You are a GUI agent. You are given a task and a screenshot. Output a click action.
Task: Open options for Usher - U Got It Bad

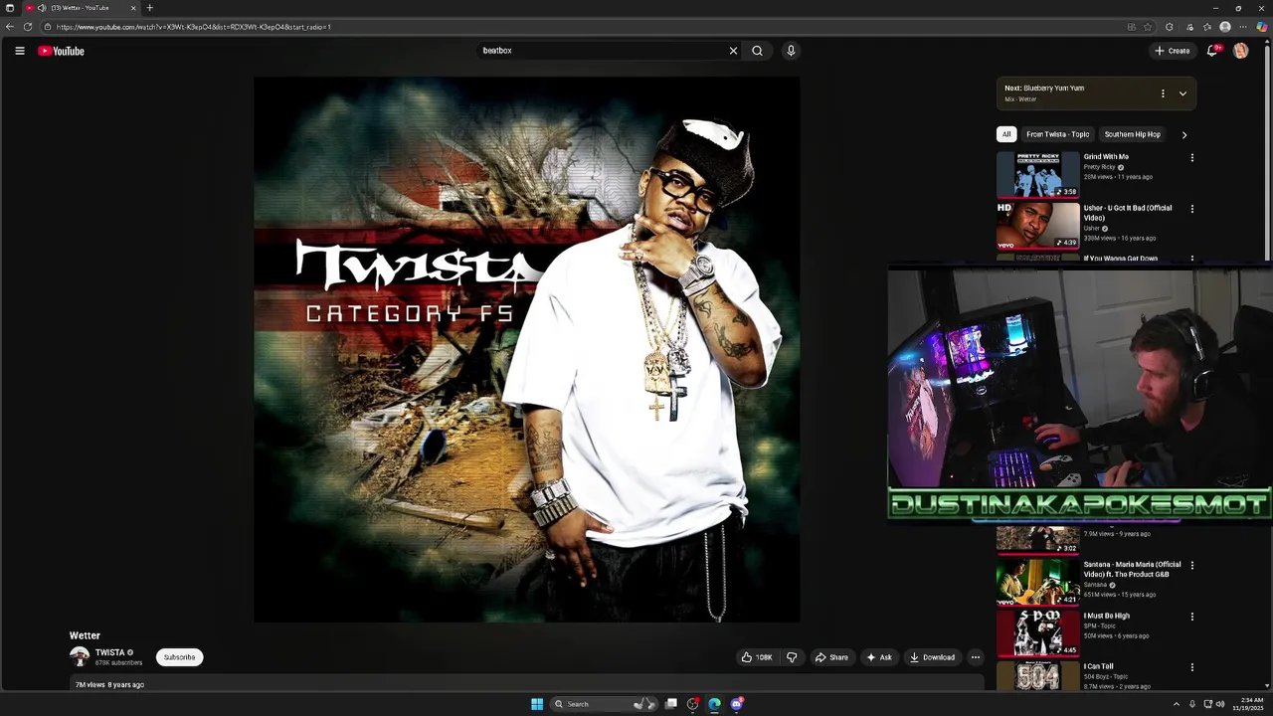tap(1192, 209)
